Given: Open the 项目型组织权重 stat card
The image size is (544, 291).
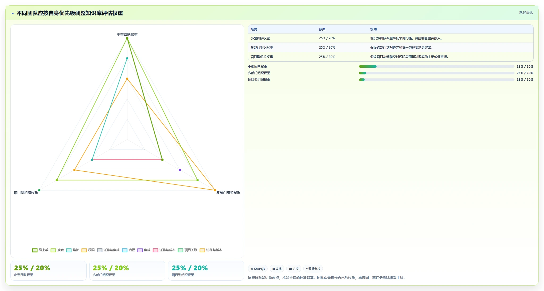Looking at the screenshot, I should 206,271.
